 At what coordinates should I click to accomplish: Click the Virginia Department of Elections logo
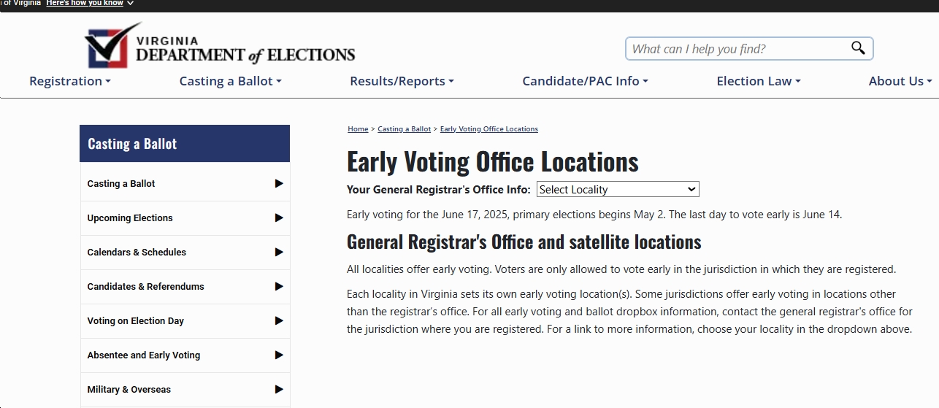(x=220, y=46)
